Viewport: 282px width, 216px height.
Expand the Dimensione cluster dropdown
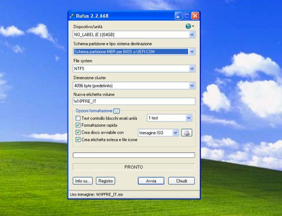point(192,86)
